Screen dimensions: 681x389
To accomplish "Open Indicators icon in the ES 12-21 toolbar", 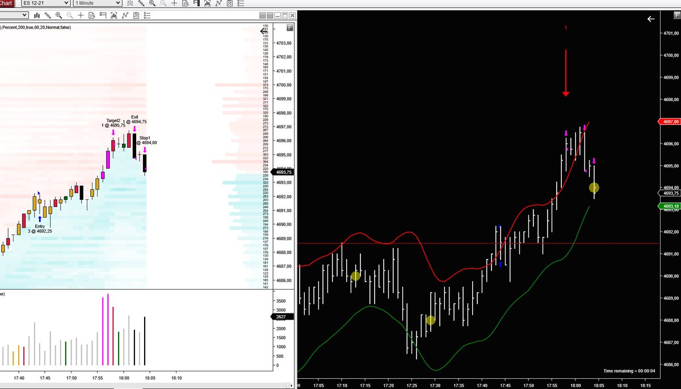I will pos(219,3).
